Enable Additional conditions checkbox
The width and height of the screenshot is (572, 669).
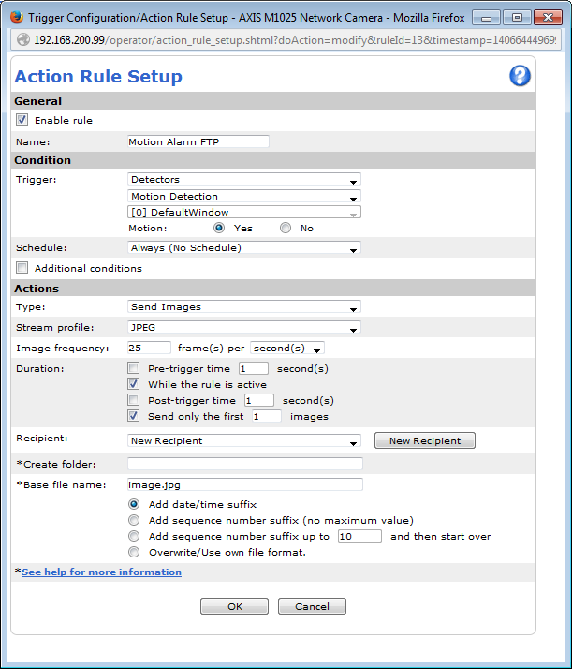click(x=22, y=268)
